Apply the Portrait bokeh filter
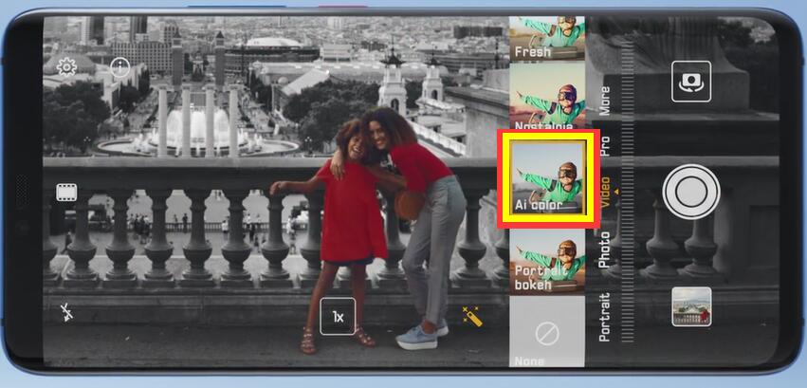 547,264
